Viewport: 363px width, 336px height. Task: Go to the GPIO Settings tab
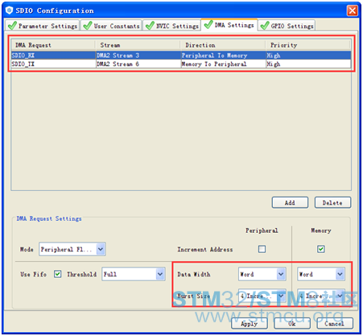coord(287,26)
